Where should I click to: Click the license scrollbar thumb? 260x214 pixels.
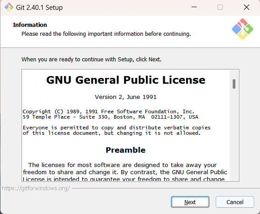click(234, 84)
